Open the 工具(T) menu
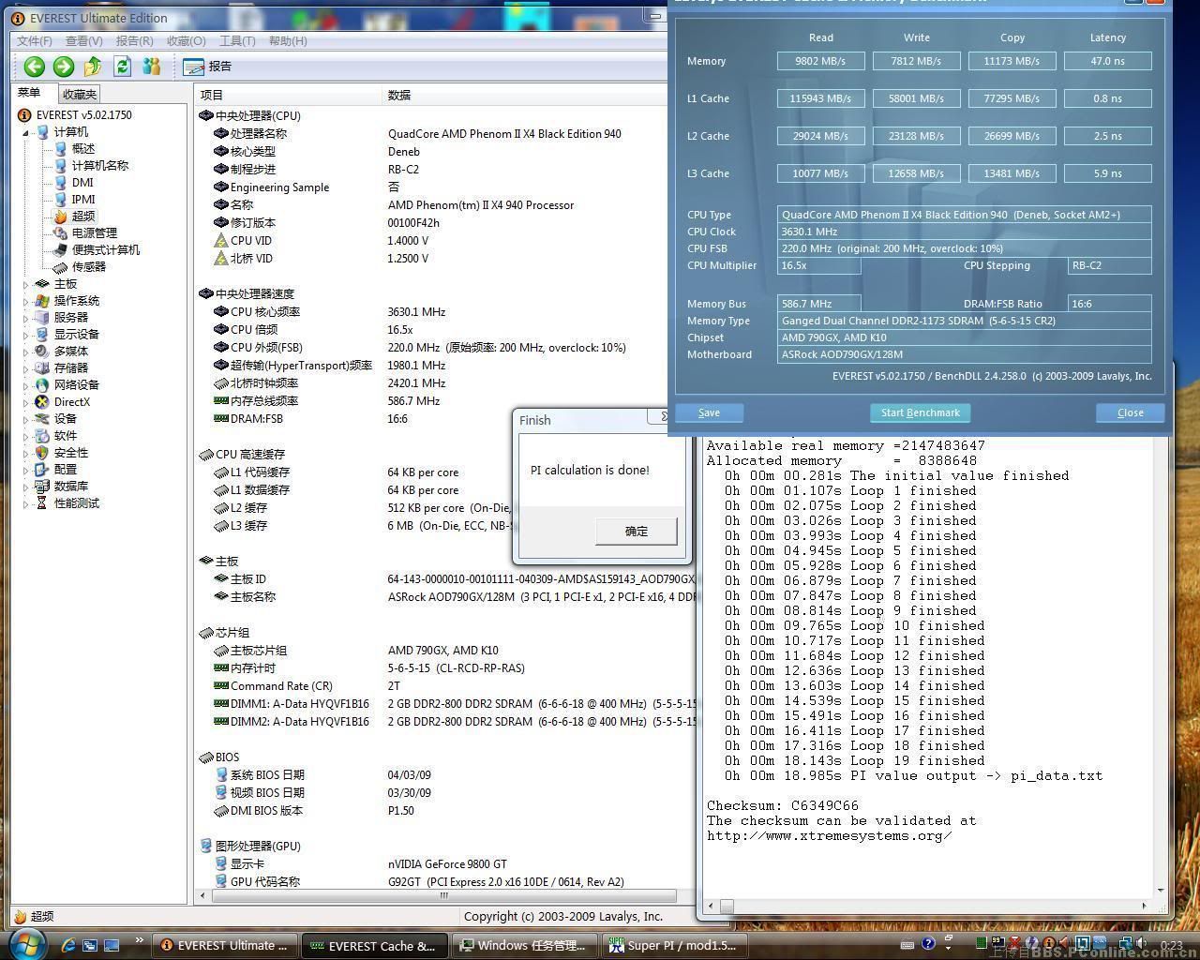 236,40
